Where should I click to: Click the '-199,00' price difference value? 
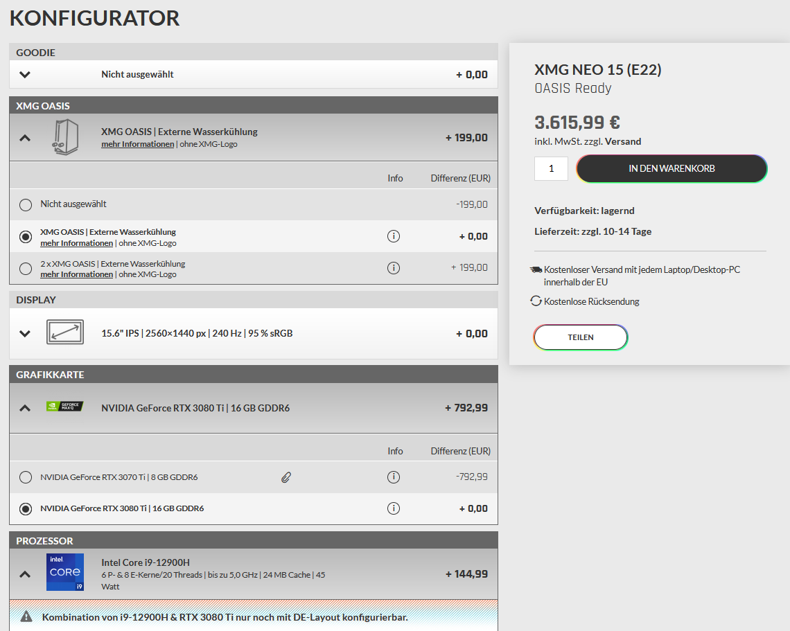[x=472, y=204]
